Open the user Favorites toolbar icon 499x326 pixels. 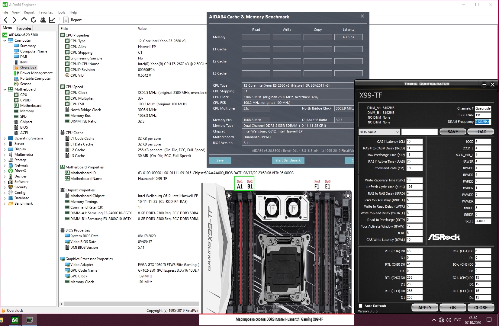pyautogui.click(x=43, y=20)
